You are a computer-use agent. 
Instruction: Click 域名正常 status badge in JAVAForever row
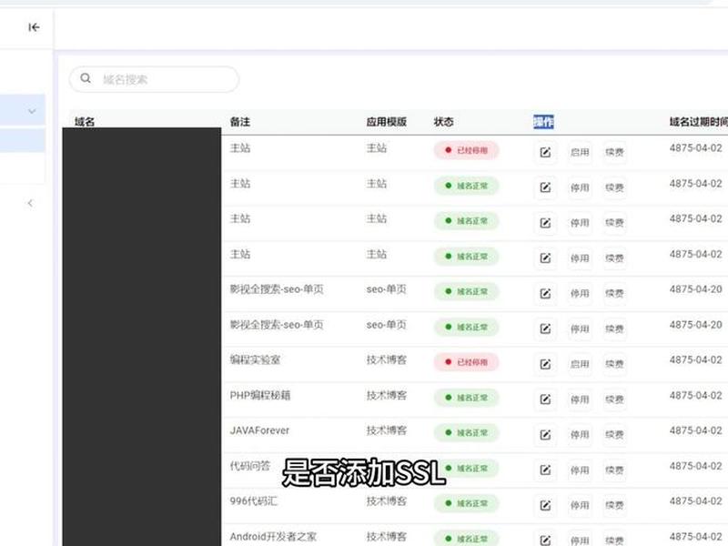pos(466,433)
